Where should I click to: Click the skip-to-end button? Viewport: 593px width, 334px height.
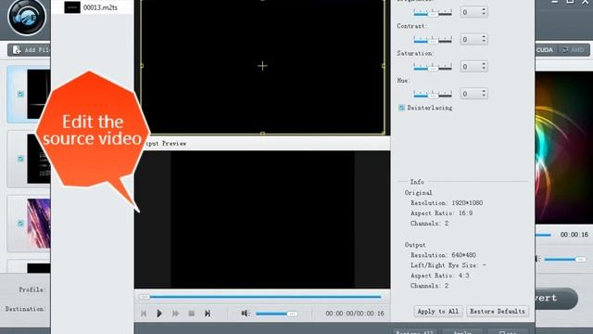click(x=208, y=314)
